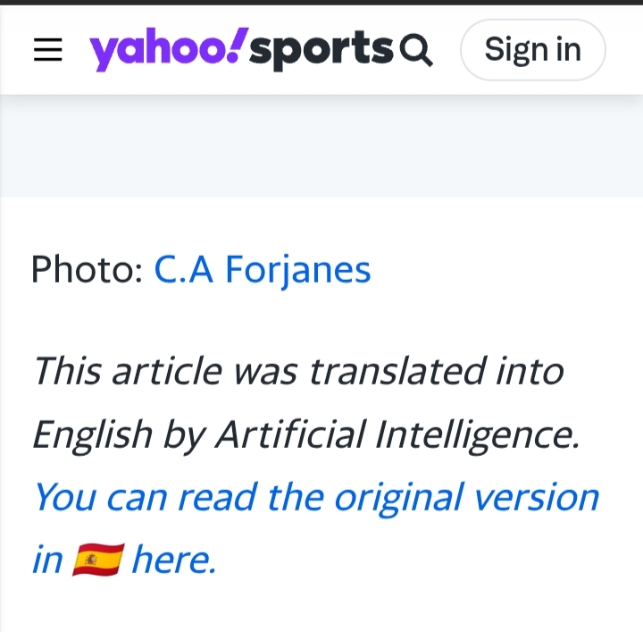
Task: Click the 'C.A' initials in photo credit
Action: click(x=184, y=269)
